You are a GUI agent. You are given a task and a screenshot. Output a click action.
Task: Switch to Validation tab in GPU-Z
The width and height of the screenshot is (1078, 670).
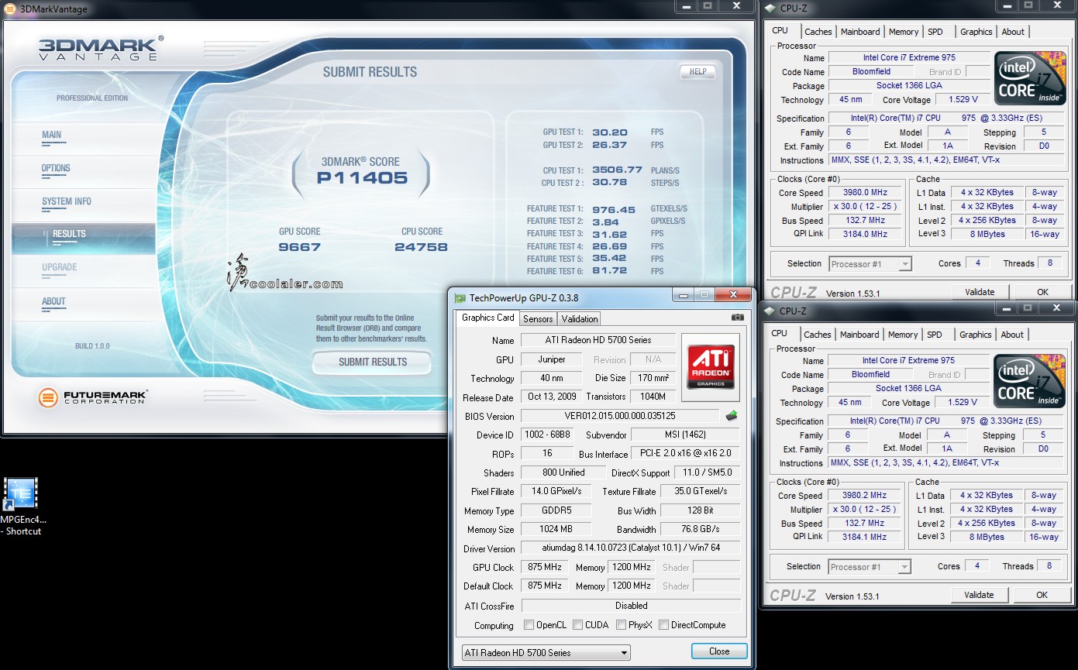(580, 318)
